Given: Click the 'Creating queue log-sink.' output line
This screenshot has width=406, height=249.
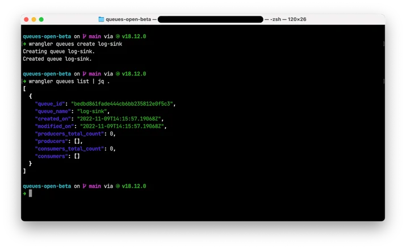Looking at the screenshot, I should [59, 52].
